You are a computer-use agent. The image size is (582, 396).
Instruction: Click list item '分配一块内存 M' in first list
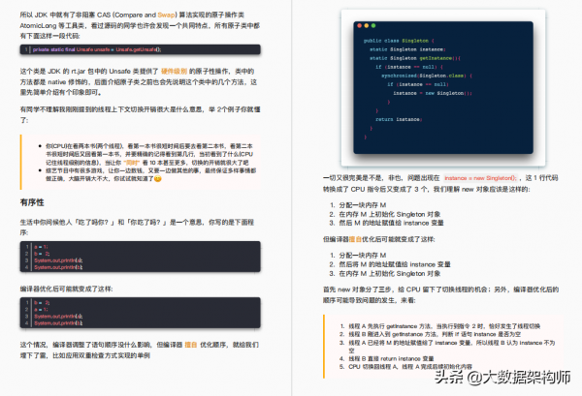click(365, 205)
